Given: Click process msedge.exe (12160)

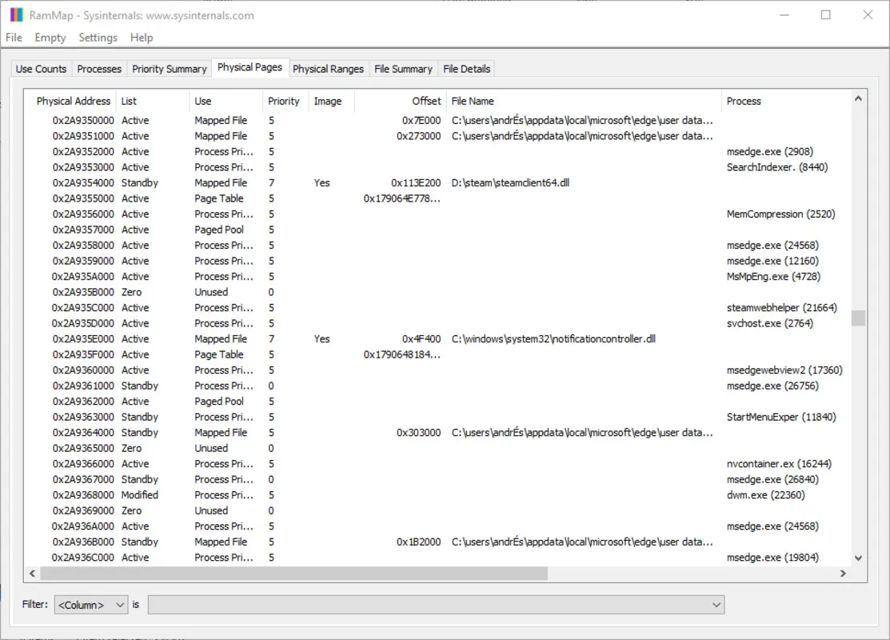Looking at the screenshot, I should pyautogui.click(x=772, y=262).
